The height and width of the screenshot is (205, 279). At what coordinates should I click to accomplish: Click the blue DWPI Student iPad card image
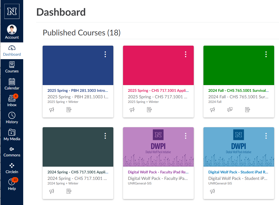[x=239, y=147]
